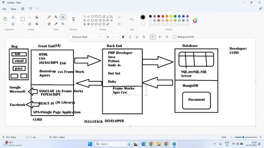Open the File menu
Viewport: 264px width, 148px height.
tap(4, 9)
